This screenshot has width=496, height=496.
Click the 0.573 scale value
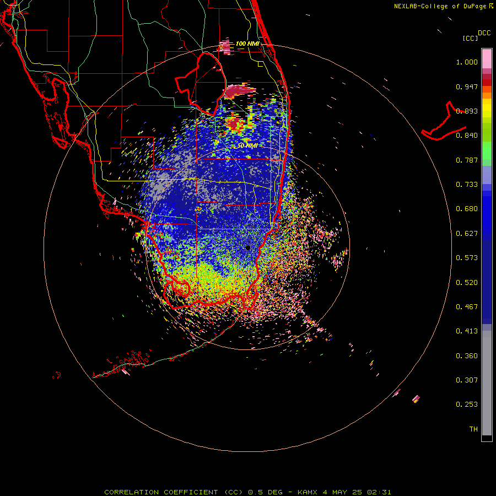(x=467, y=258)
